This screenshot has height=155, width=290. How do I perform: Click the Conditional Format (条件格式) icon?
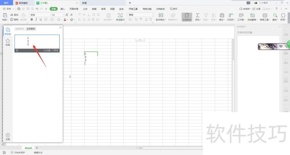click(x=161, y=15)
